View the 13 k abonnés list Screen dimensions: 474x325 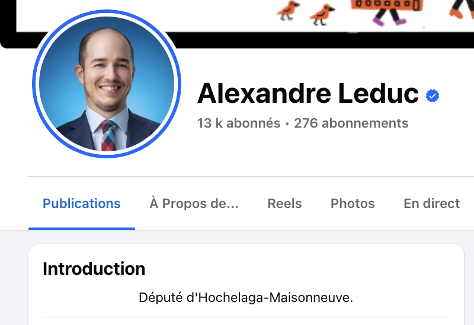tap(239, 123)
